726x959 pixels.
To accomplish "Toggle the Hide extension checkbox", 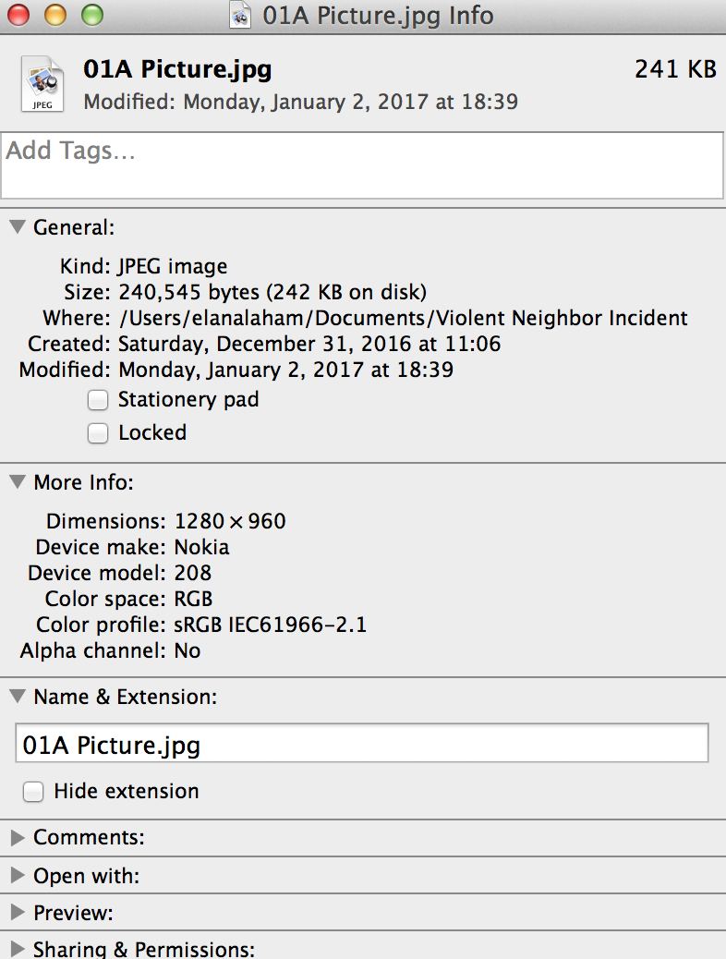I will pos(33,792).
